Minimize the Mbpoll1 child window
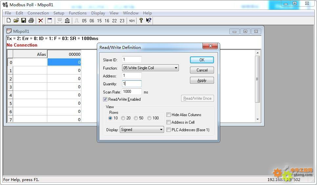This screenshot has height=185, width=317. [x=234, y=31]
